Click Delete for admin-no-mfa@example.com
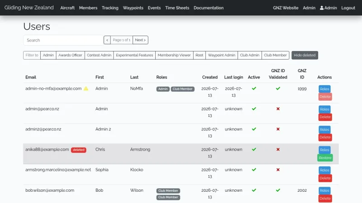362x203 pixels. click(x=325, y=97)
